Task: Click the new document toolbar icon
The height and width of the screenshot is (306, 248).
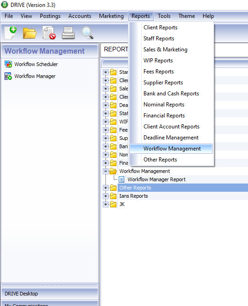Action: click(11, 33)
